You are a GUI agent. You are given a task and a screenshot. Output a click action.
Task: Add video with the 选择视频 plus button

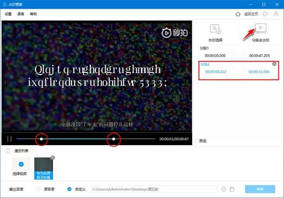click(x=21, y=164)
